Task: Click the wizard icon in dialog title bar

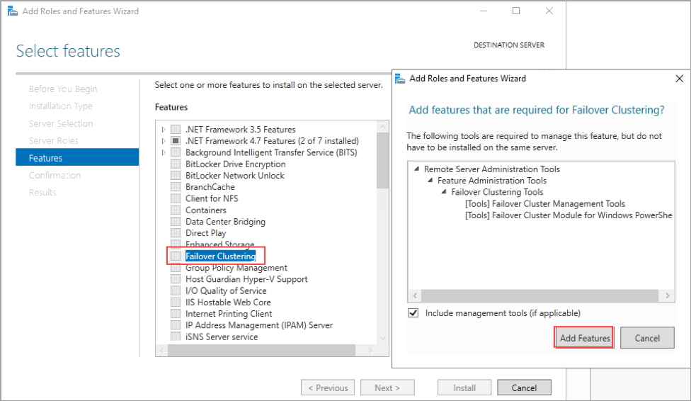Action: [400, 79]
